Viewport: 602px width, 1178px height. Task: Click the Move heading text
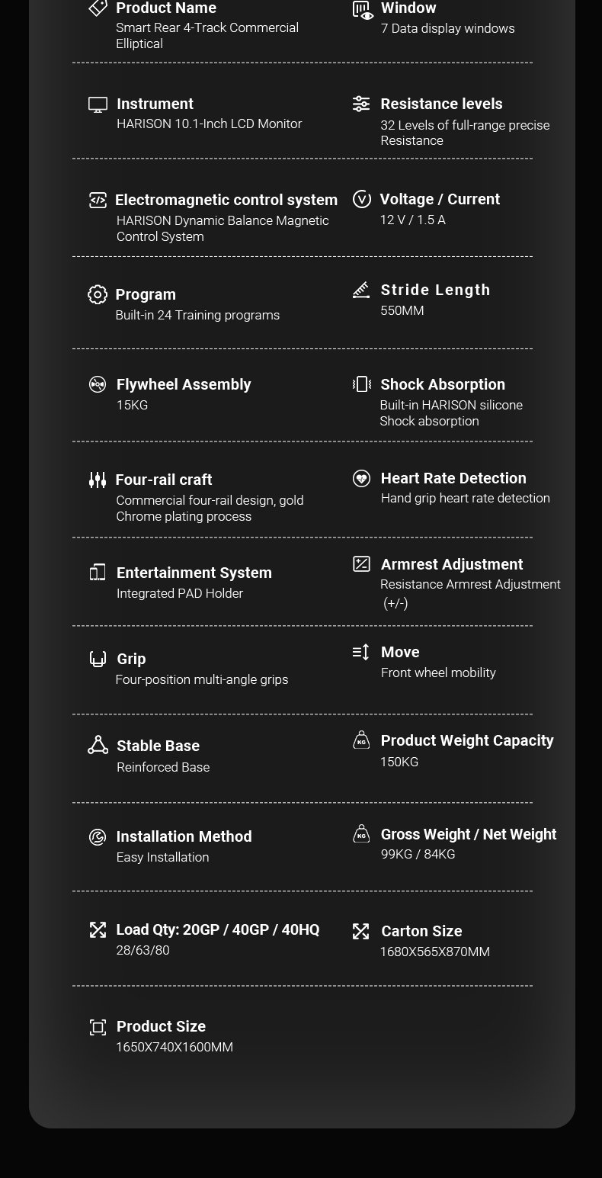coord(400,652)
